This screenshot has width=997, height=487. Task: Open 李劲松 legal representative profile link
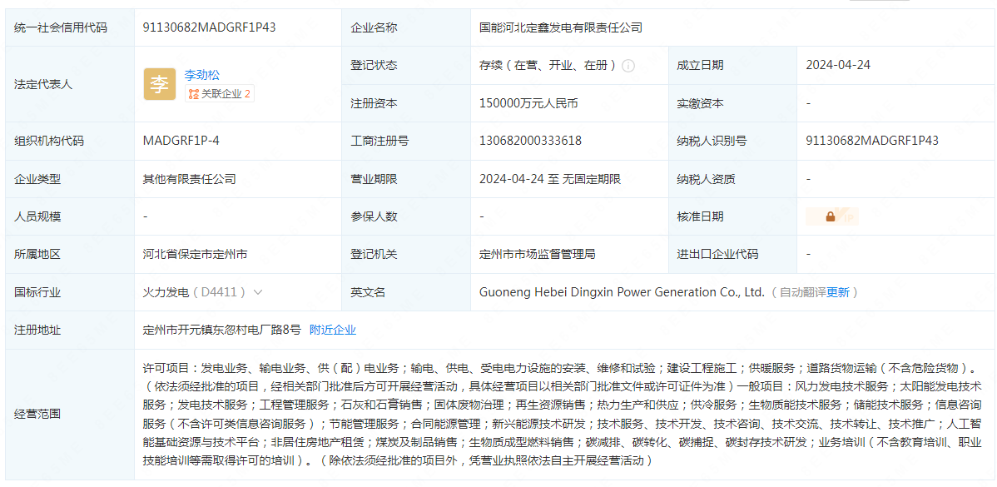(x=202, y=75)
